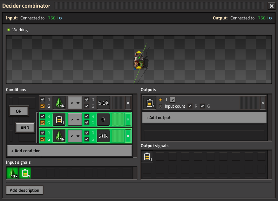This screenshot has width=278, height=201.
Task: Click the signal icon in the < 20k condition
Action: (59, 136)
